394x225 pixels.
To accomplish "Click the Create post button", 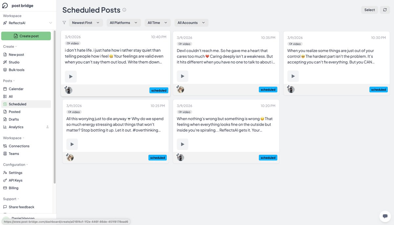I will coord(26,36).
